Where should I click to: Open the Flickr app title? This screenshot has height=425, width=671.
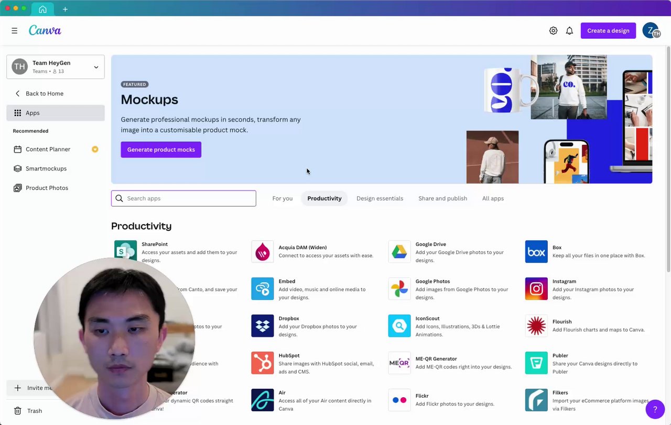click(x=422, y=396)
